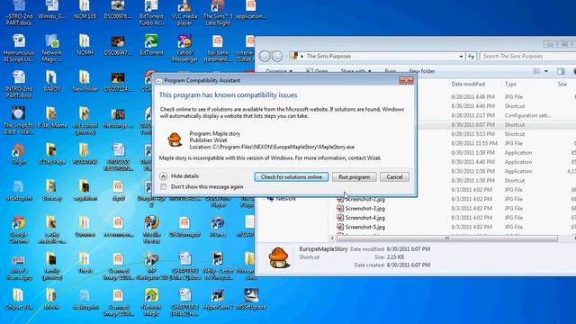This screenshot has height=324, width=576.
Task: Open Share with menu in Explorer
Action: point(355,71)
